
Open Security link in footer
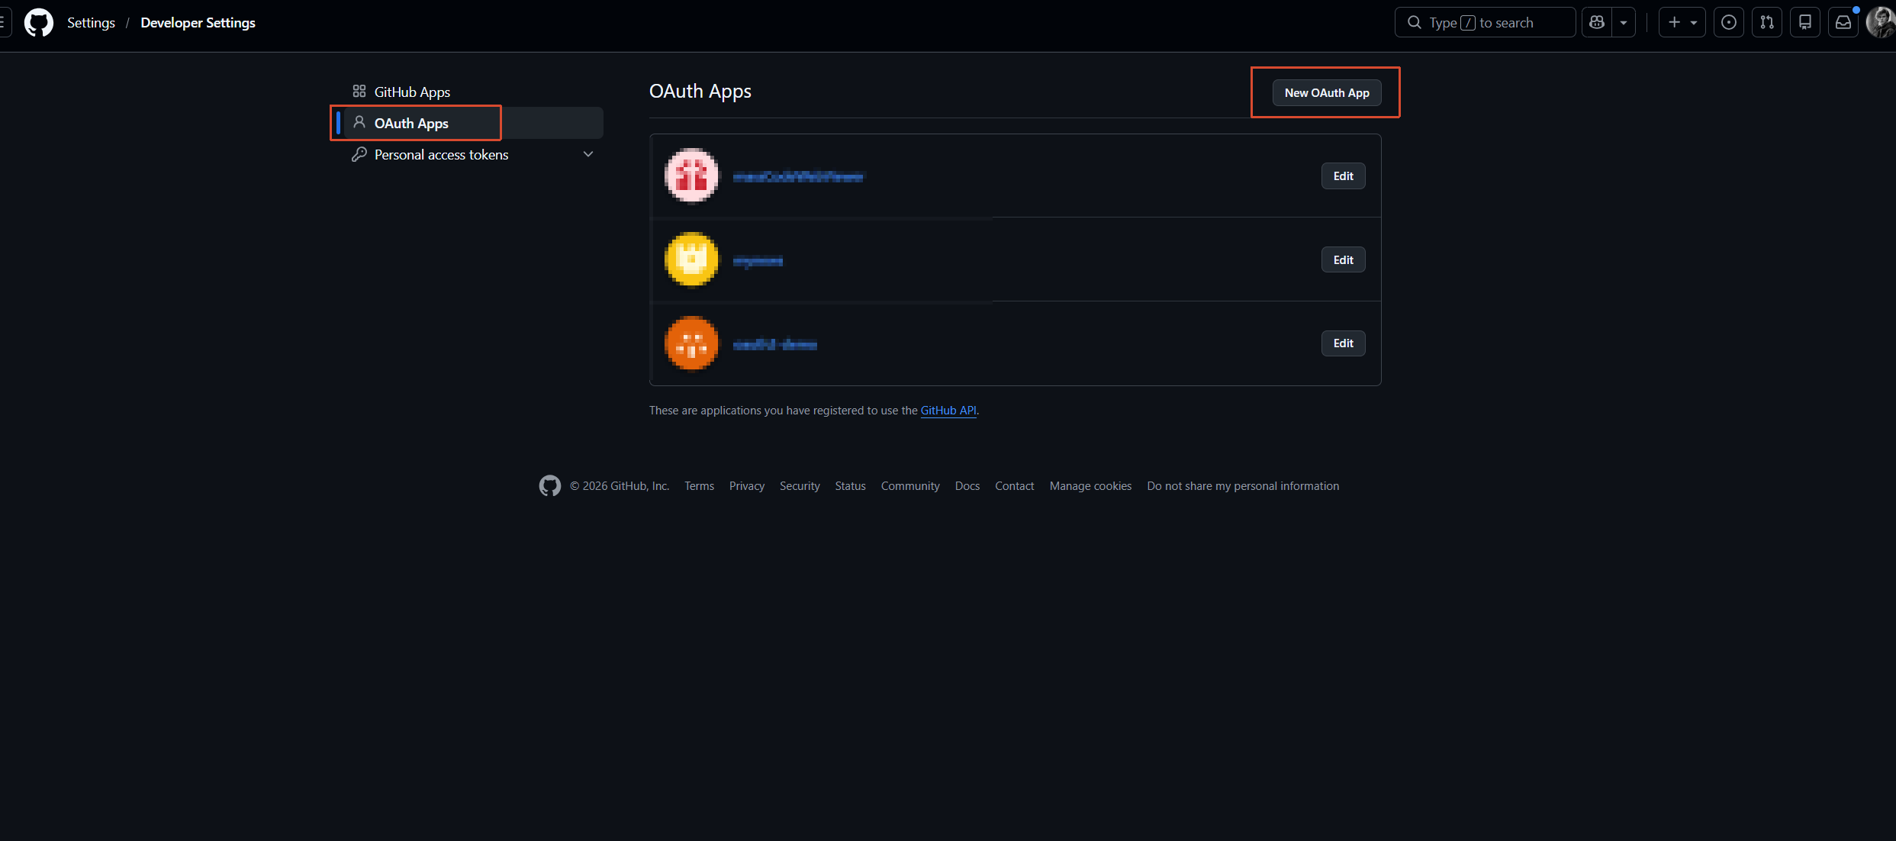(800, 486)
